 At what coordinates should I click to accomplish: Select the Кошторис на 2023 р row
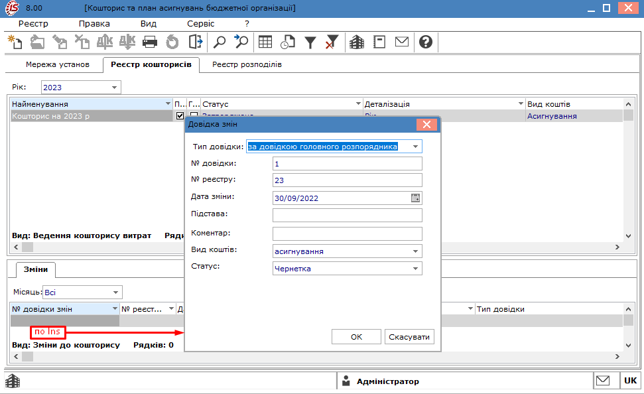(92, 116)
